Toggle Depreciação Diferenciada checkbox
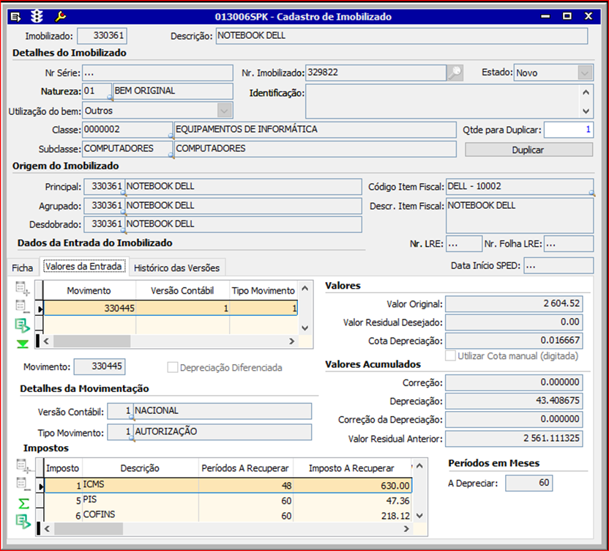The width and height of the screenshot is (609, 551). click(173, 368)
